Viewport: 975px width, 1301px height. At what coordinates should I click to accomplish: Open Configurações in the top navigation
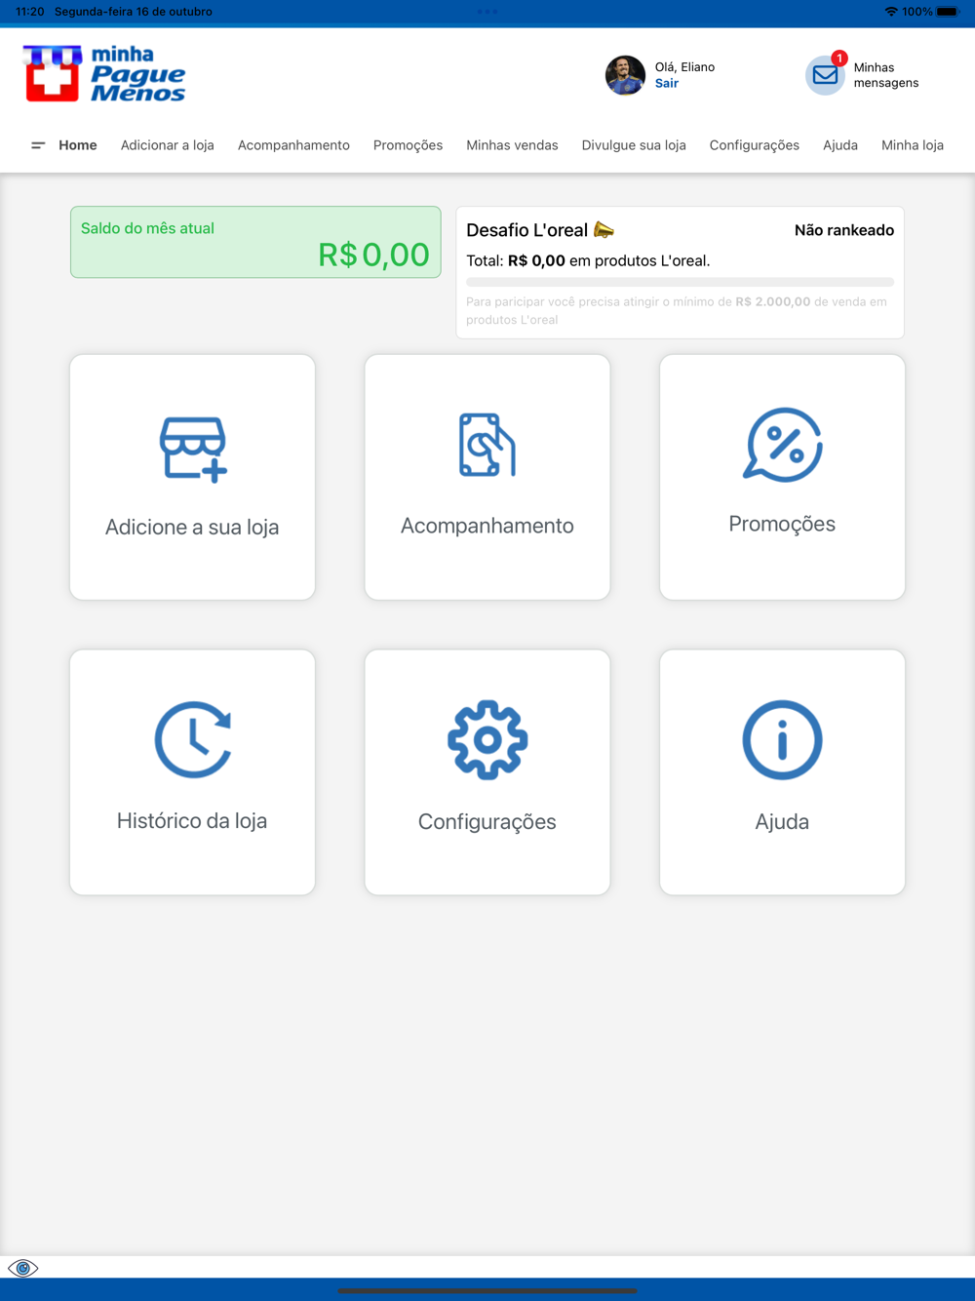click(x=755, y=145)
